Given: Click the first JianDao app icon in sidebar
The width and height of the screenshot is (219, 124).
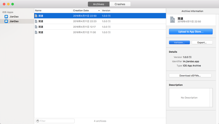Looking at the screenshot, I should click(6, 17).
